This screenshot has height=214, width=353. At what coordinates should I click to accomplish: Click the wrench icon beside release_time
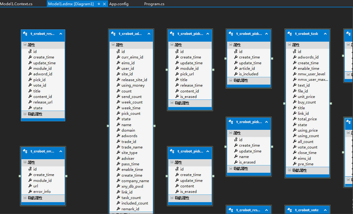click(177, 85)
